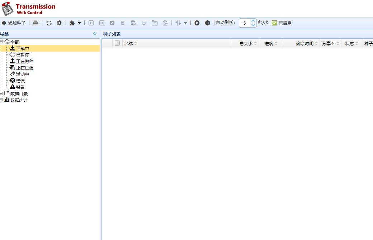The width and height of the screenshot is (373, 240).
Task: Click the trash delete torrent icon
Action: click(123, 23)
